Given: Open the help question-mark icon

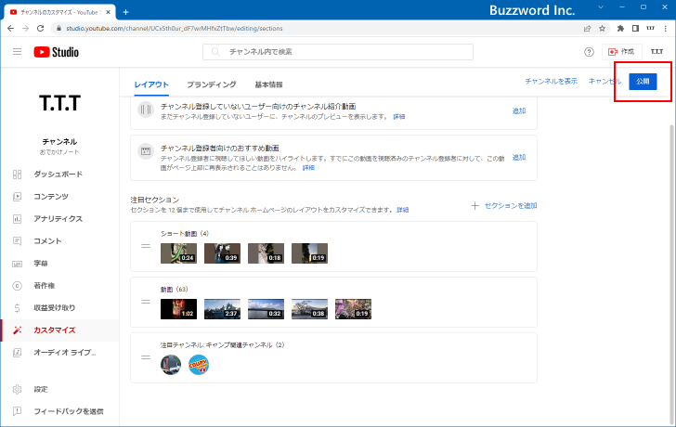Looking at the screenshot, I should tap(589, 52).
